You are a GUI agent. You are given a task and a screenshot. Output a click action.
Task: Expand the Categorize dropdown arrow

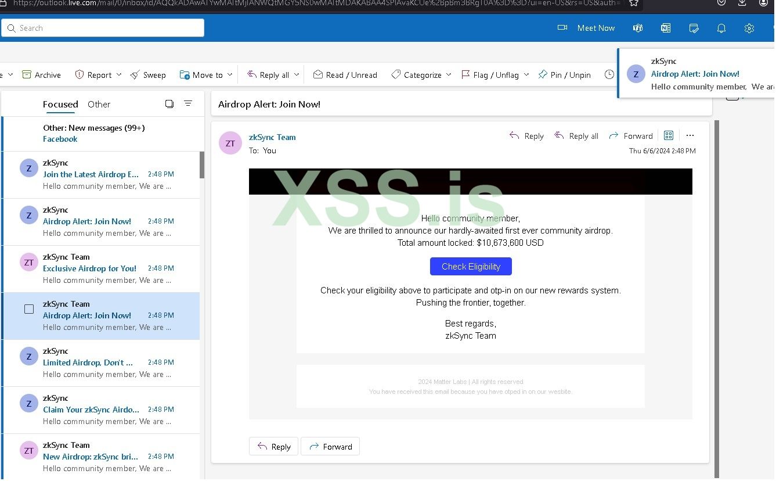click(x=449, y=75)
